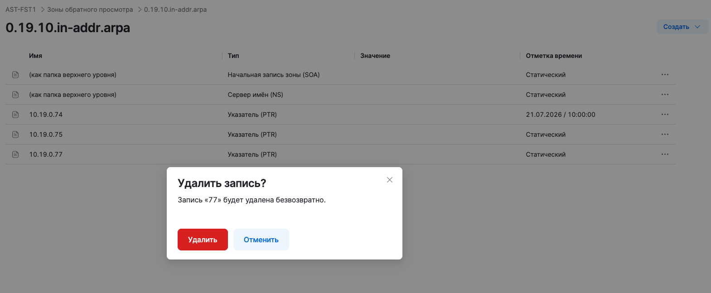
Task: Open the actions menu for 10.19.0.77 row
Action: (665, 154)
